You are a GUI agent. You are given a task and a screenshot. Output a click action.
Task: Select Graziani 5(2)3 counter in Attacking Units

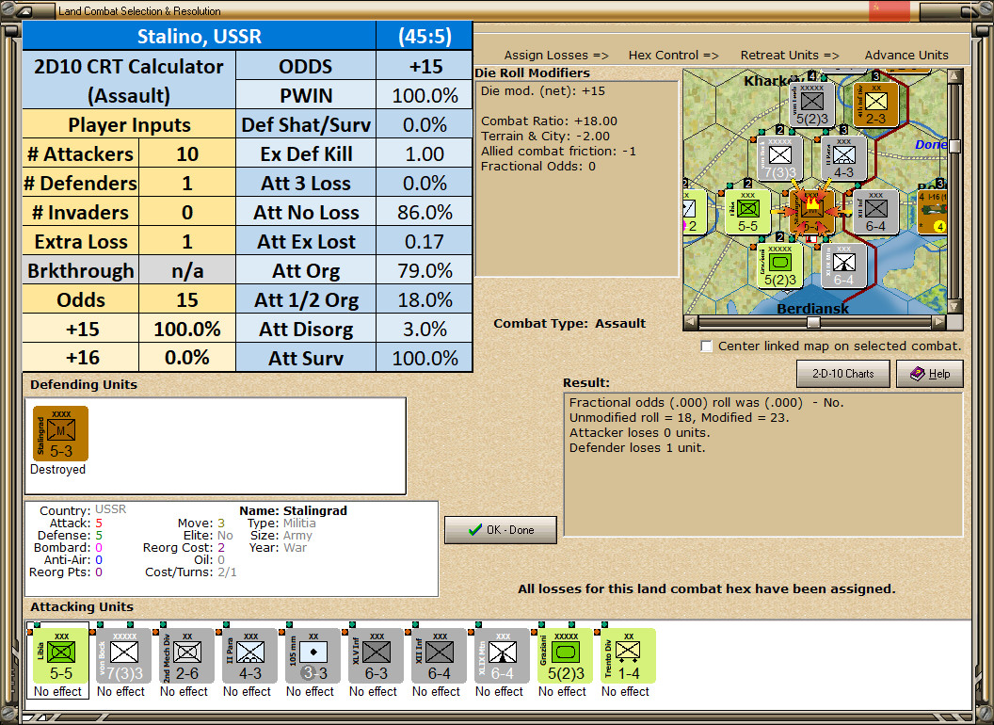(566, 656)
